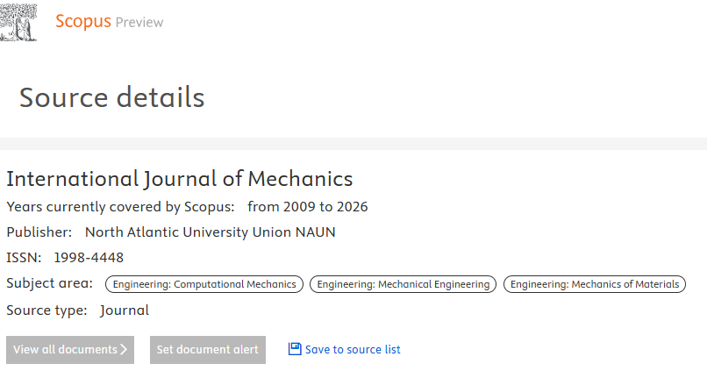Click the Elsevier tree logo
Image resolution: width=707 pixels, height=378 pixels.
click(x=19, y=21)
